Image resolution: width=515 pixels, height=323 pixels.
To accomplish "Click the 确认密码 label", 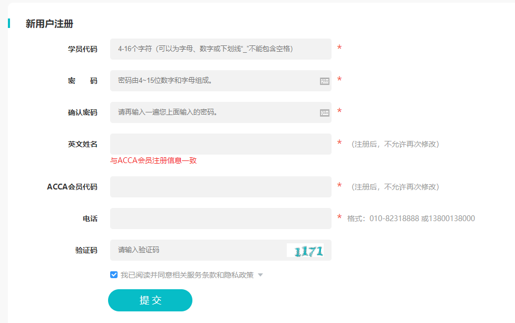I will (83, 112).
